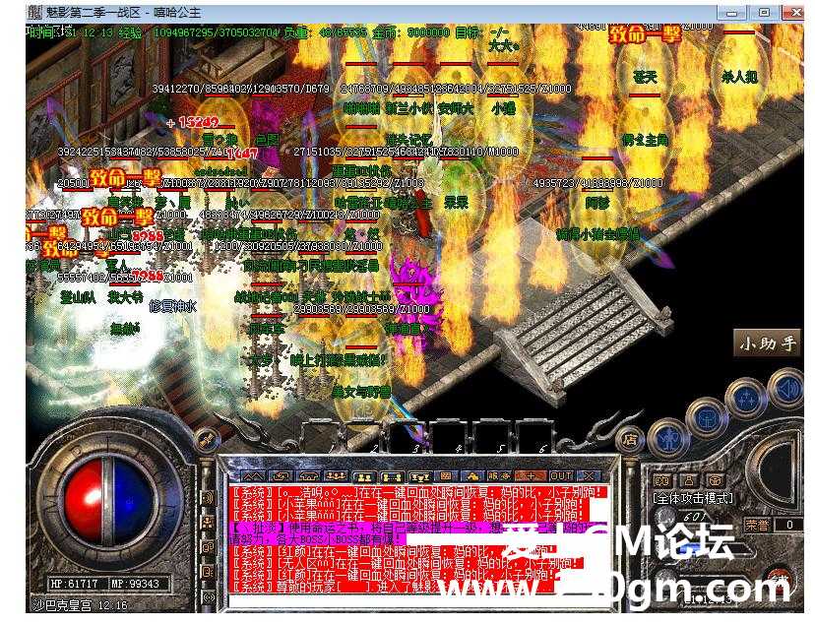Image resolution: width=815 pixels, height=624 pixels.
Task: Click the left small icon above attack mode label
Action: click(662, 480)
